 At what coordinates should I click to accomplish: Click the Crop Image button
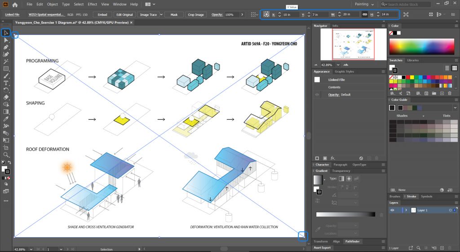point(195,14)
